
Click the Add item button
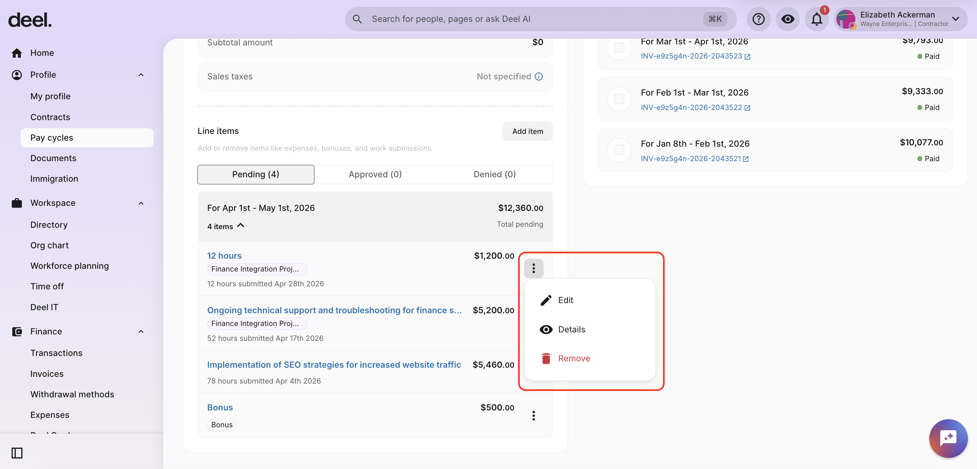coord(527,131)
